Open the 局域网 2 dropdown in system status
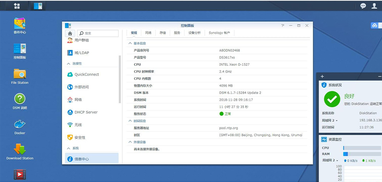The width and height of the screenshot is (382, 182). click(330, 120)
